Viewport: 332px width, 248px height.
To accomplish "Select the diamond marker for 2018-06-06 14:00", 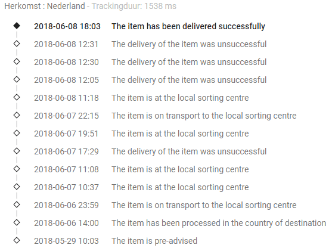I will (17, 222).
